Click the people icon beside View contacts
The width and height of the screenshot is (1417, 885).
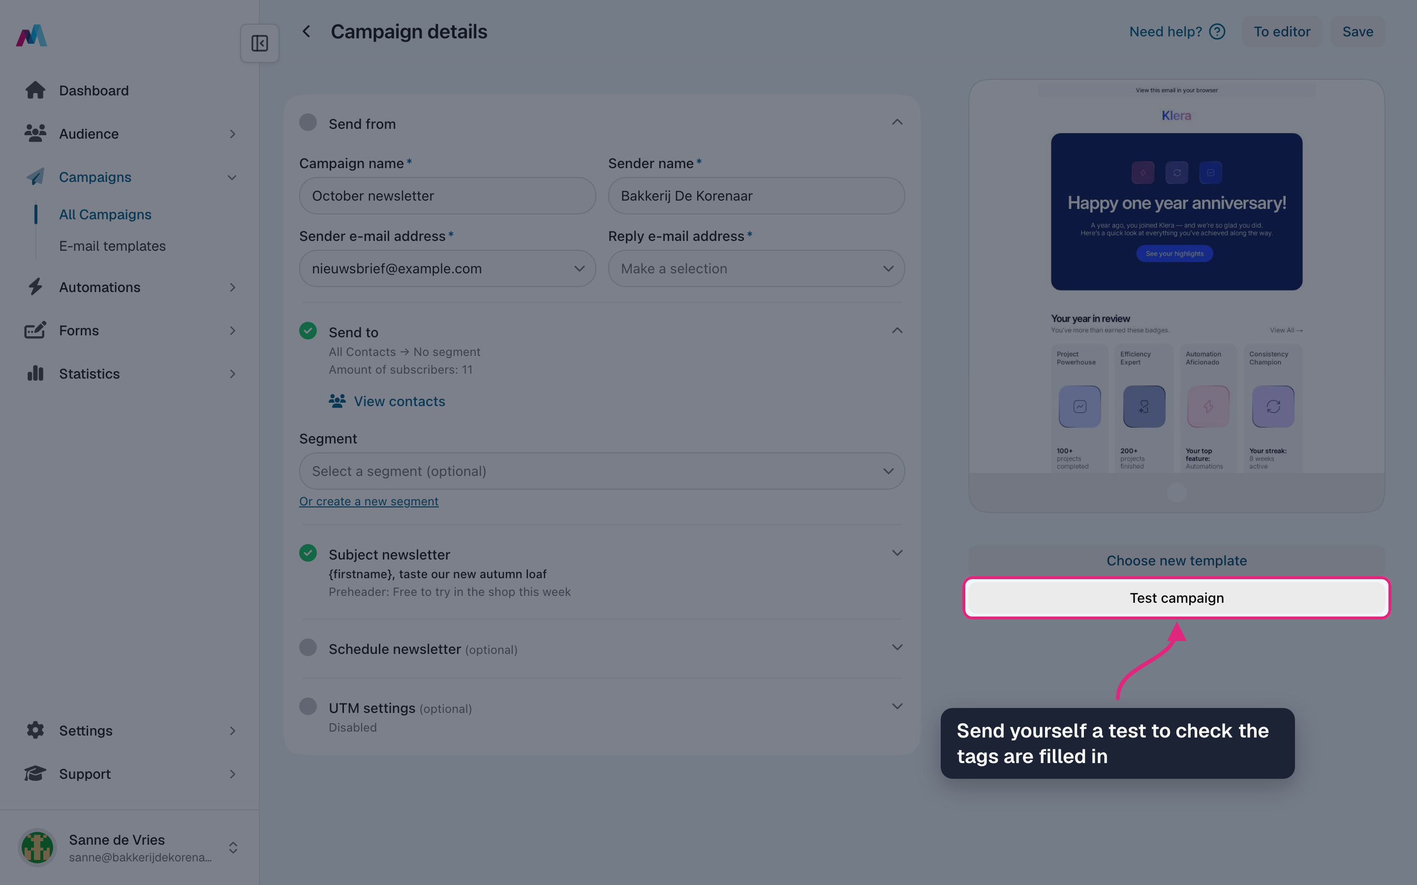[337, 401]
